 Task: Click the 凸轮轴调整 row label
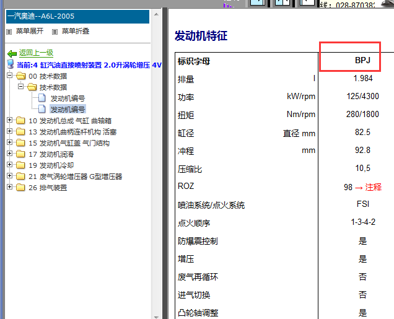coord(198,313)
